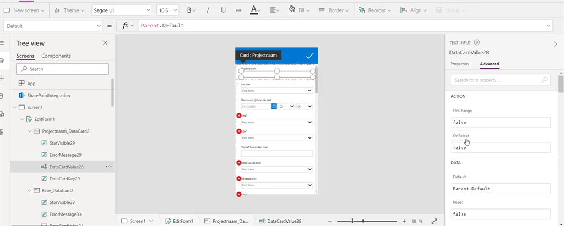The width and height of the screenshot is (564, 226).
Task: Open text alignment options
Action: point(275,10)
